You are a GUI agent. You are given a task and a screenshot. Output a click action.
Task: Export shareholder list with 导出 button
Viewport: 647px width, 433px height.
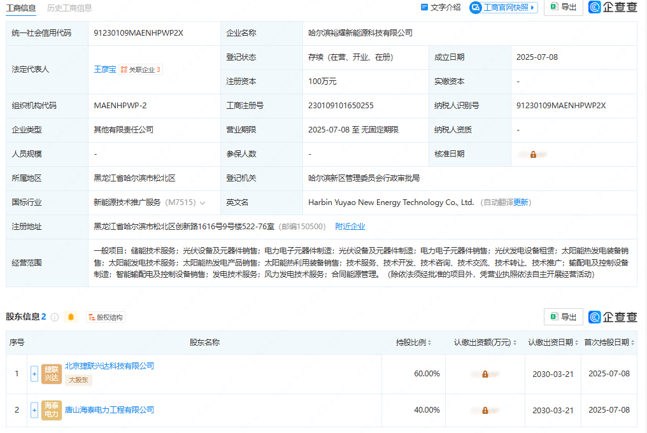pyautogui.click(x=563, y=316)
